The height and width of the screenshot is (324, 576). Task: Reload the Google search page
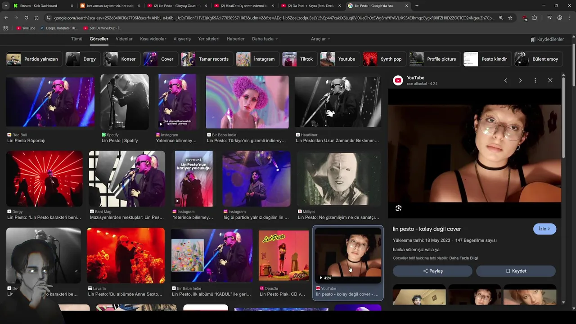[x=26, y=18]
